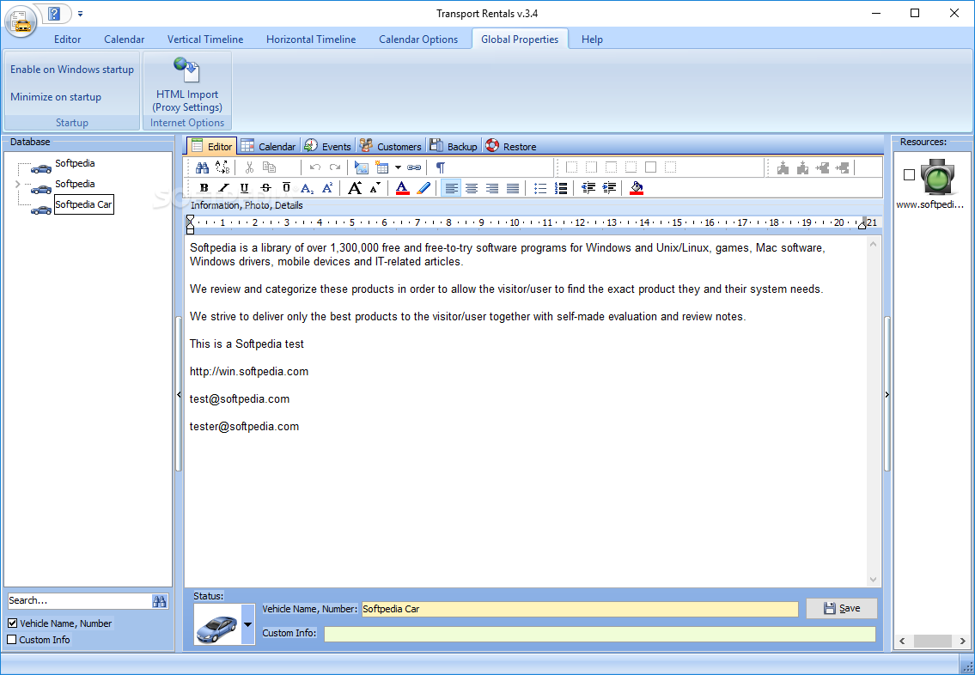The width and height of the screenshot is (975, 675).
Task: Apply Strikethrough formatting
Action: pos(265,188)
